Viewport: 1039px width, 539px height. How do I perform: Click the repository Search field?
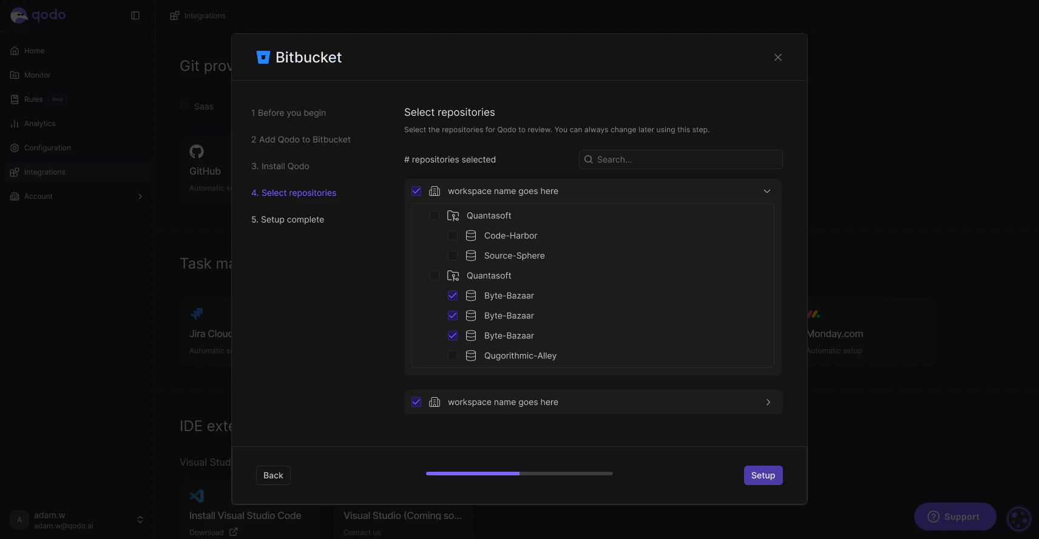[681, 159]
